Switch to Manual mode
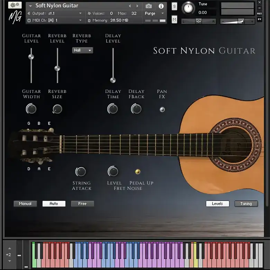 [x=25, y=204]
